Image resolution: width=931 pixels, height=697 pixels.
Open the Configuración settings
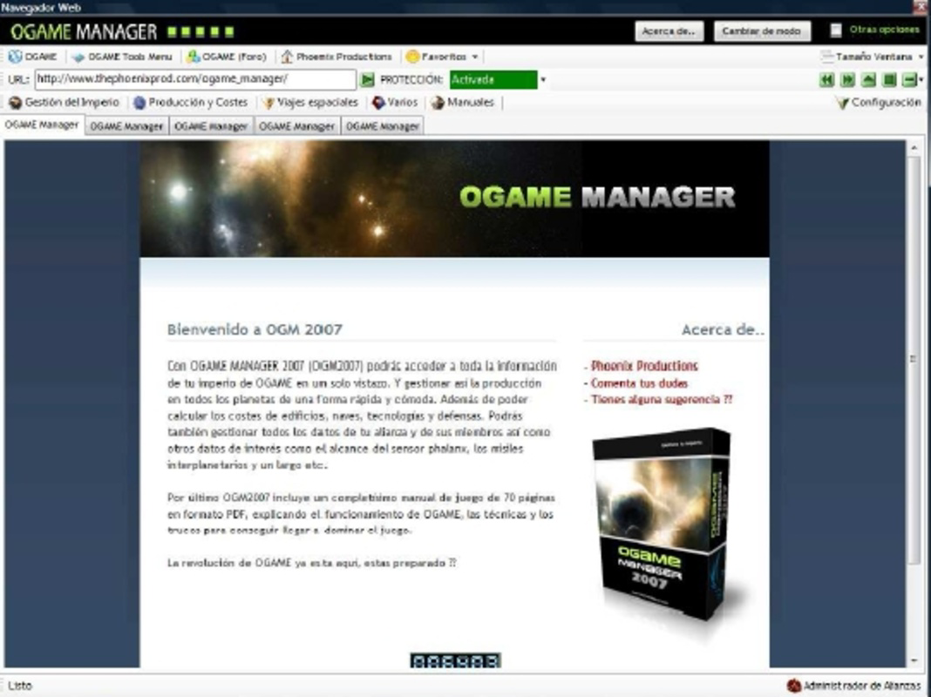tap(879, 103)
